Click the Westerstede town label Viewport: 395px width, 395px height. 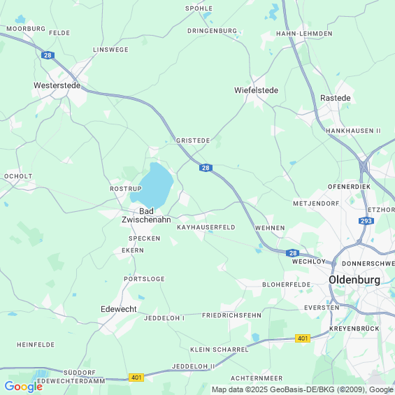(x=57, y=85)
